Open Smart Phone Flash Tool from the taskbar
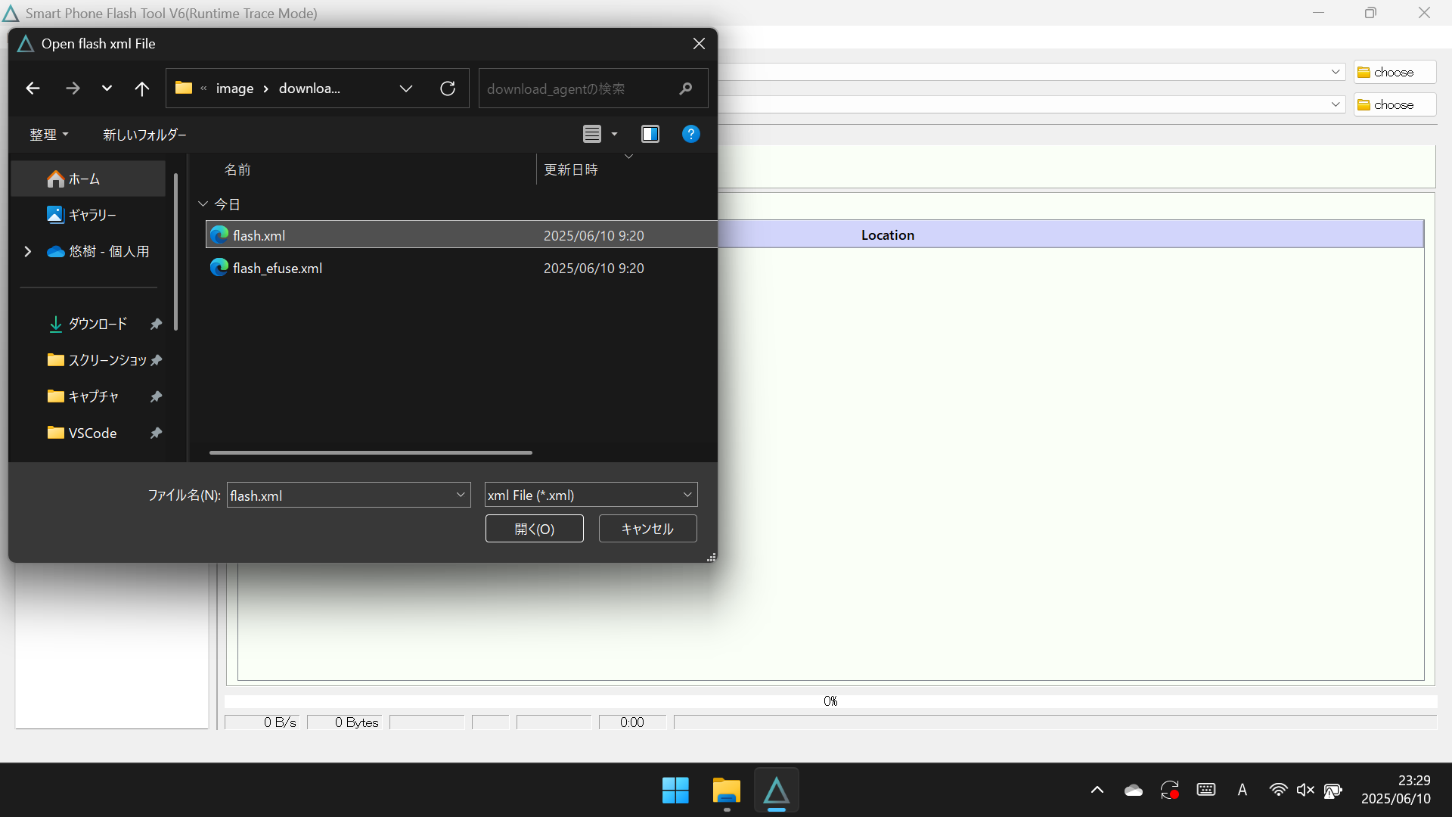The image size is (1452, 817). pos(777,789)
